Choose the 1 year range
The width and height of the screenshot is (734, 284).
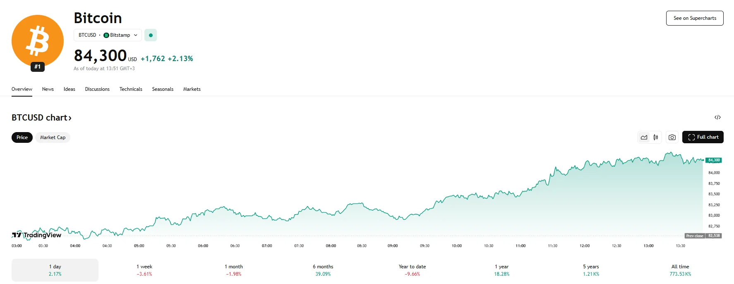(501, 270)
